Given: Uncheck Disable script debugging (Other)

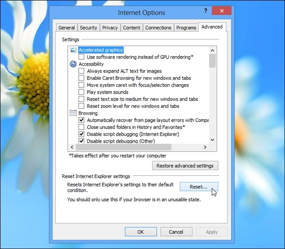Looking at the screenshot, I should [81, 141].
